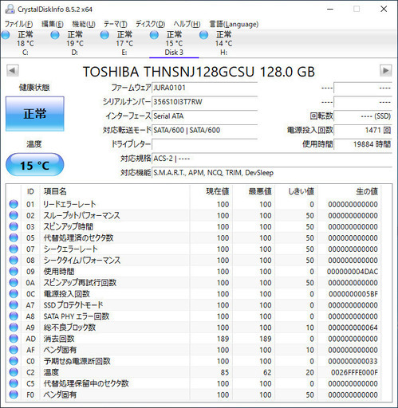Click status orb of row 0A スピンアップ再試行回数
Image resolution: width=398 pixels, height=408 pixels.
point(14,282)
